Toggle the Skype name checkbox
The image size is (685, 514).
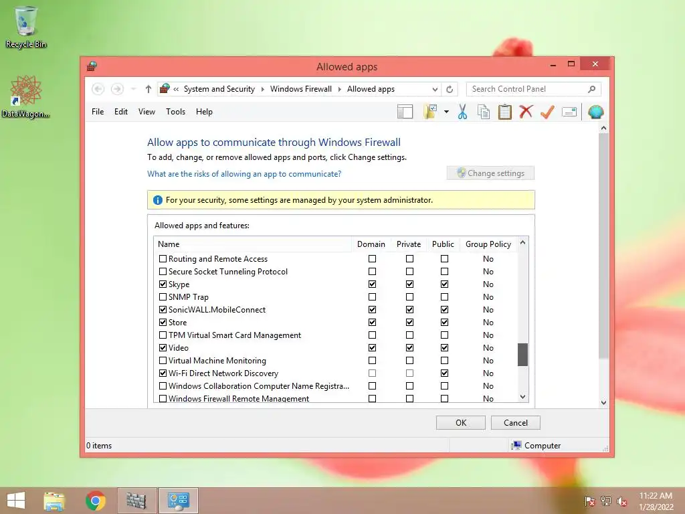click(x=163, y=284)
